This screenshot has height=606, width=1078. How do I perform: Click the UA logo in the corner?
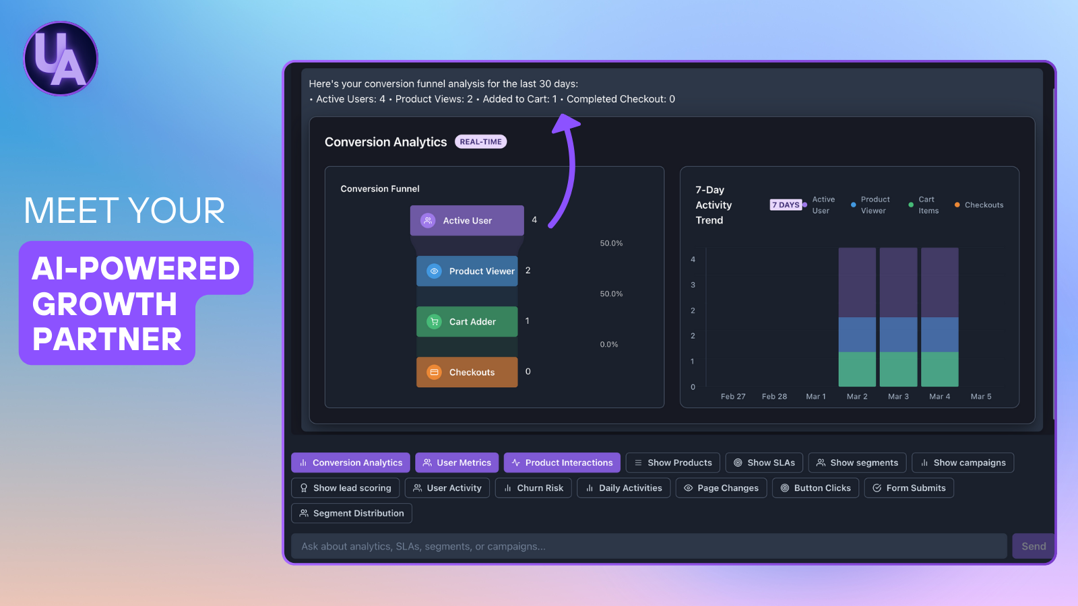pos(60,59)
